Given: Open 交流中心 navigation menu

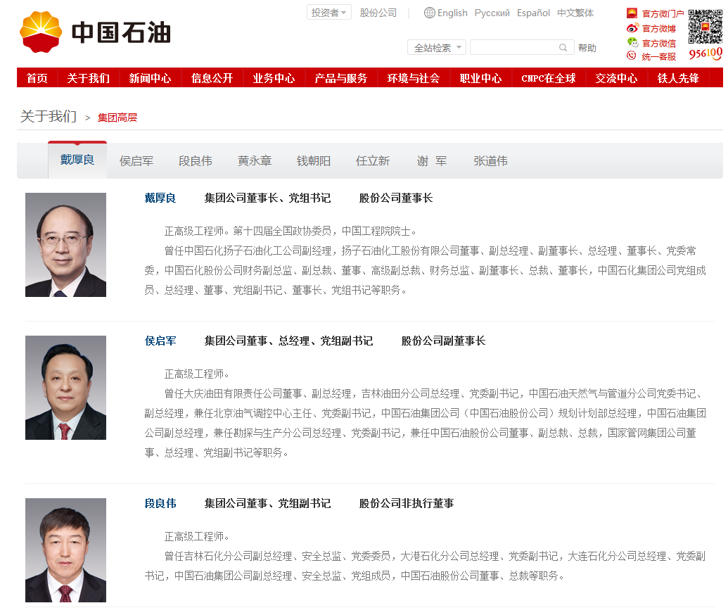Looking at the screenshot, I should pos(616,78).
